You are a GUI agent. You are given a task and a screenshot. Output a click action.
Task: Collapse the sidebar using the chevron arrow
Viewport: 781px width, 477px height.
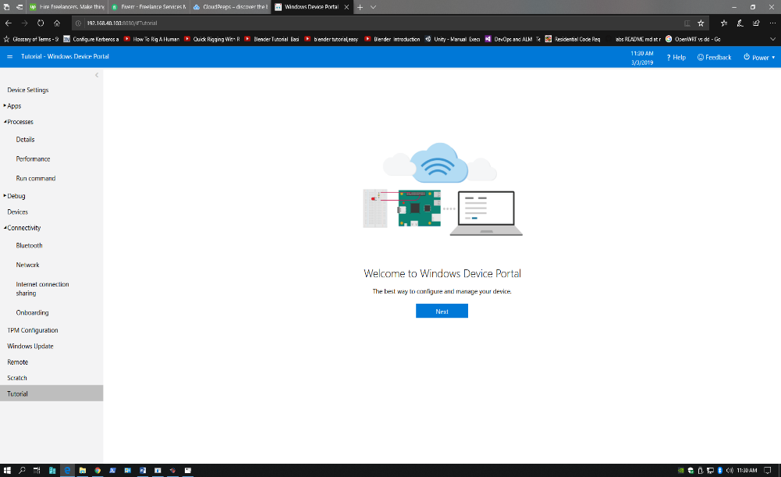point(97,75)
